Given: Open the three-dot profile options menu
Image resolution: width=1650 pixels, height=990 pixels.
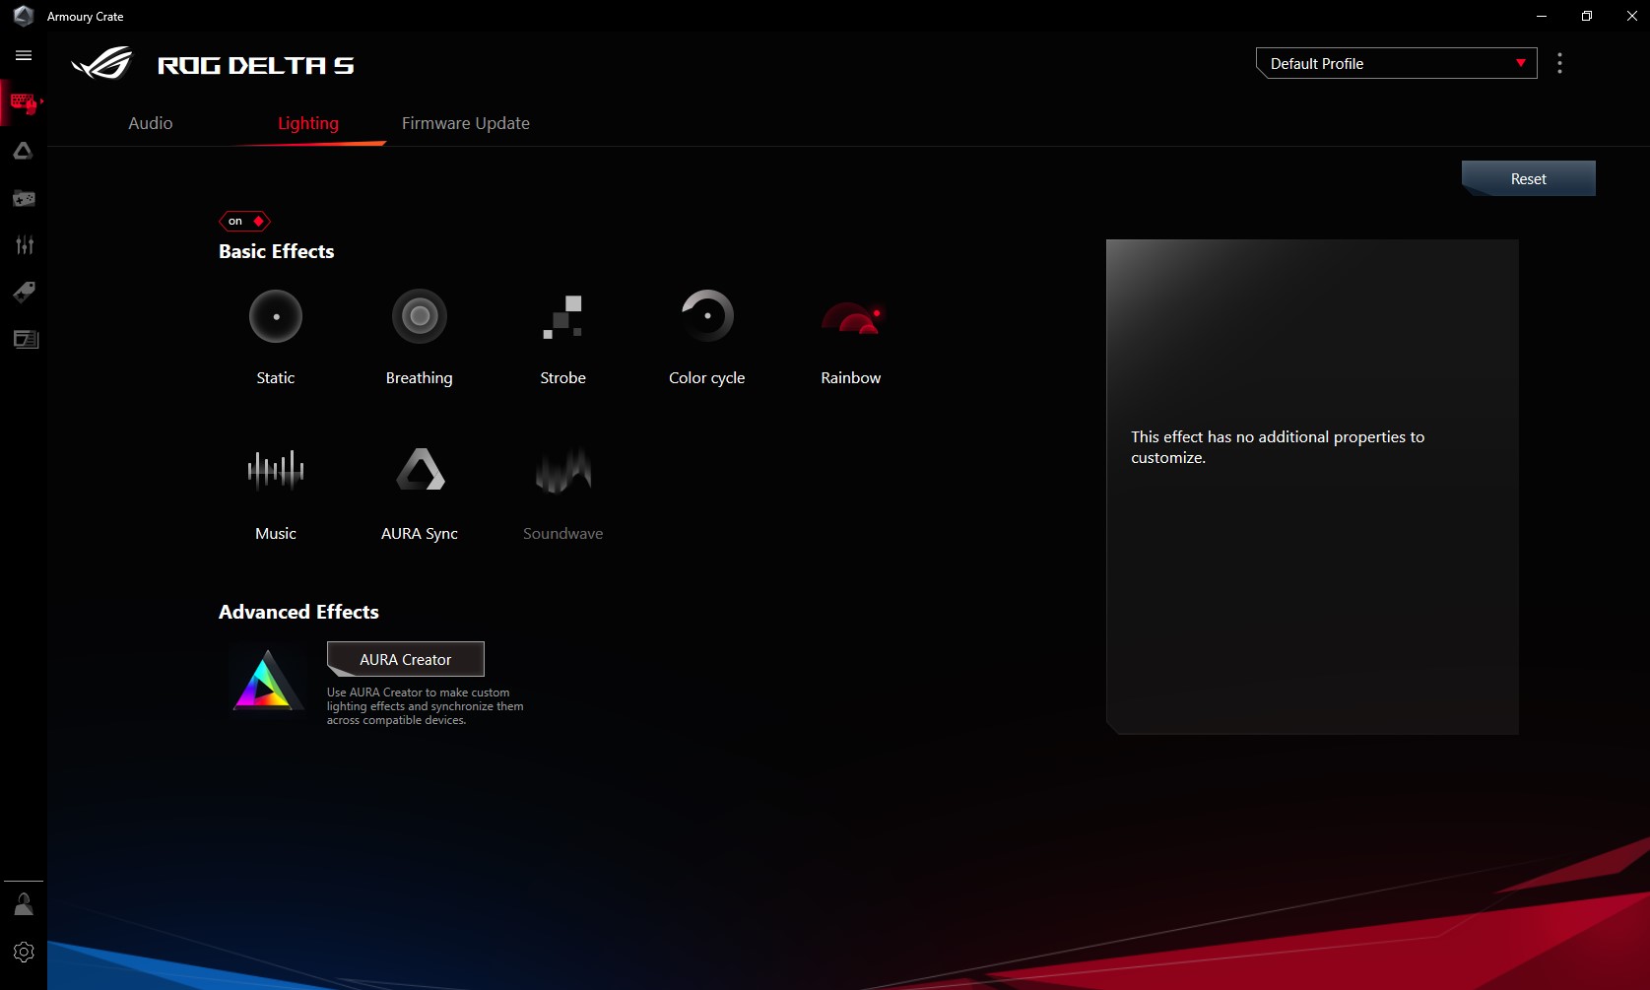Looking at the screenshot, I should tap(1559, 63).
